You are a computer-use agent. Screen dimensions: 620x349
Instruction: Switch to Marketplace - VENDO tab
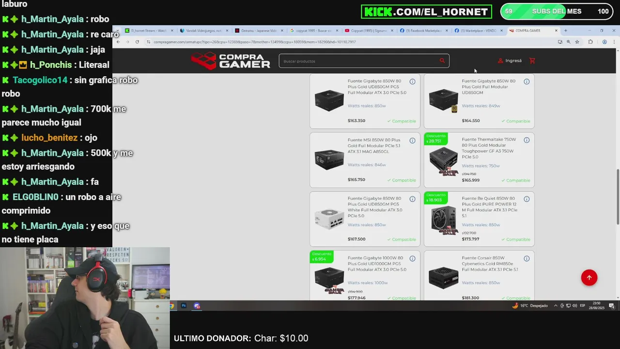pos(479,31)
